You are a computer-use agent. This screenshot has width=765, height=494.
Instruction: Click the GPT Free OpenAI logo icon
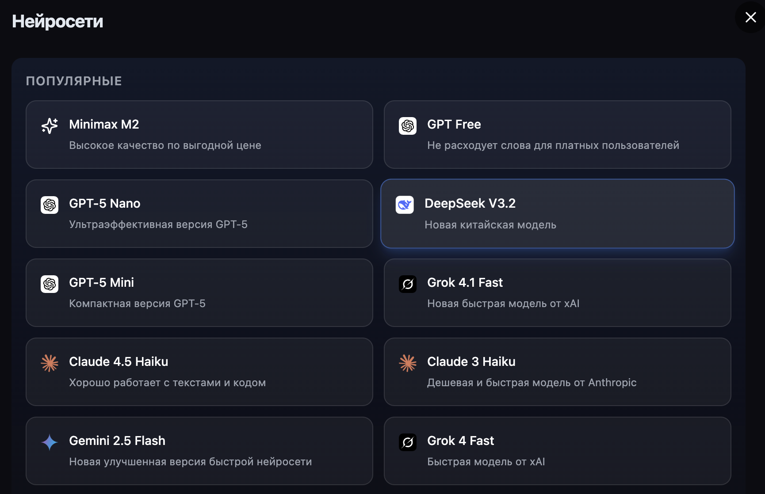pos(408,126)
